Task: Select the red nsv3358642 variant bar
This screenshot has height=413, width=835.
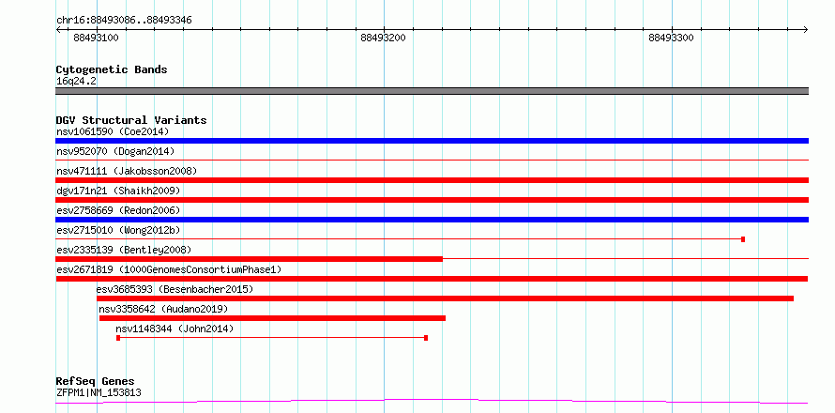Action: coord(272,318)
